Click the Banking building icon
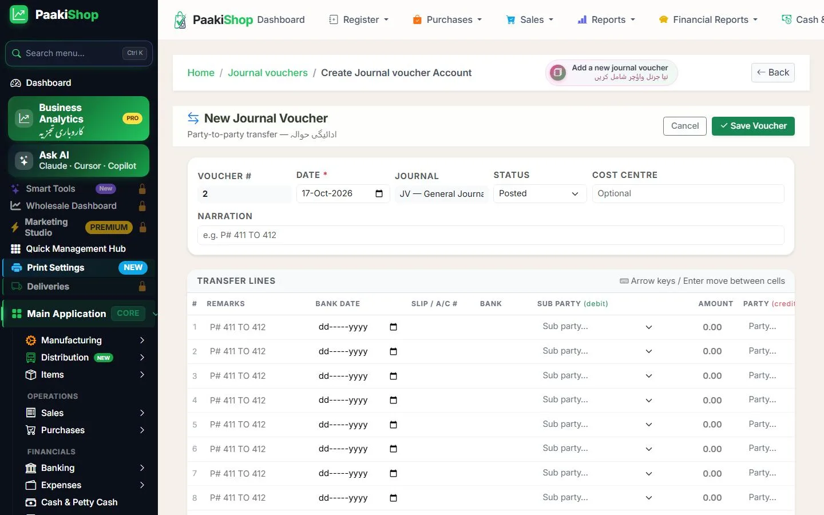The height and width of the screenshot is (515, 824). click(x=31, y=468)
